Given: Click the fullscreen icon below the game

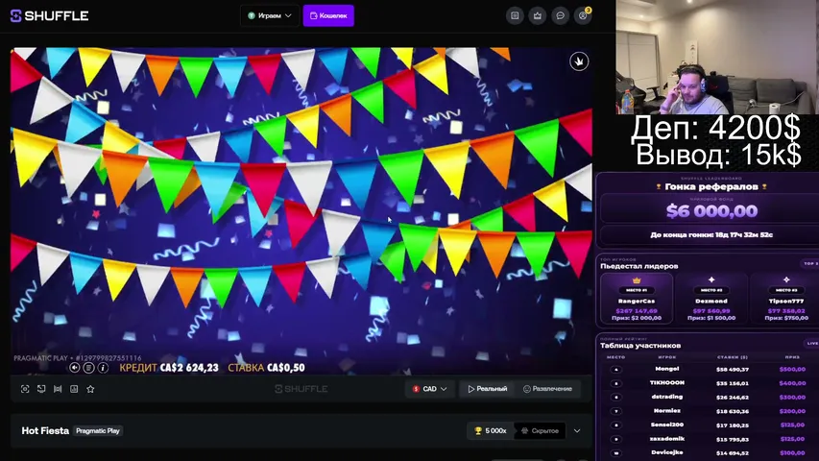Looking at the screenshot, I should click(x=25, y=389).
